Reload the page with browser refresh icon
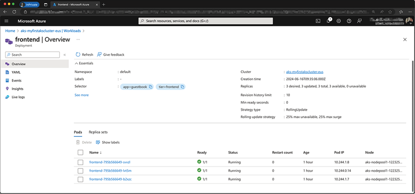Image resolution: width=415 pixels, height=194 pixels. point(14,12)
